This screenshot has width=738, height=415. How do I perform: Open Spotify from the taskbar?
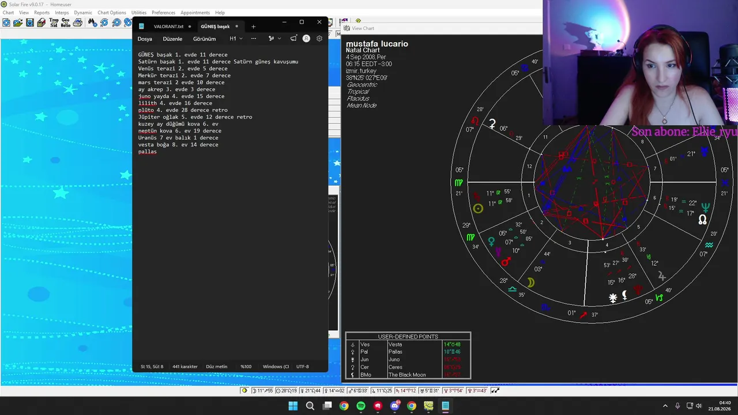pyautogui.click(x=361, y=406)
